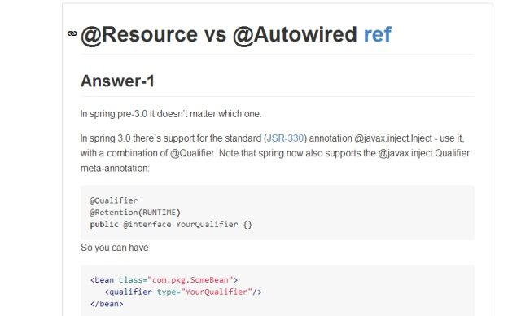Click the closing '</bean>' tag line

(x=107, y=304)
